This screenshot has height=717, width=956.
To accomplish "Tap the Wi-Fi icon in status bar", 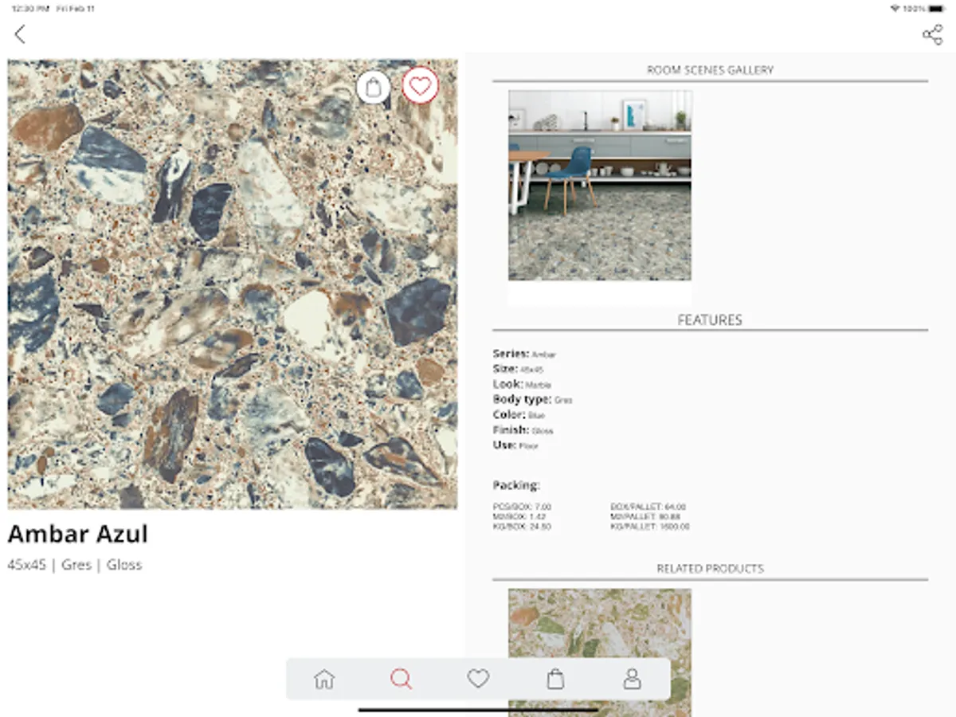I will [895, 8].
